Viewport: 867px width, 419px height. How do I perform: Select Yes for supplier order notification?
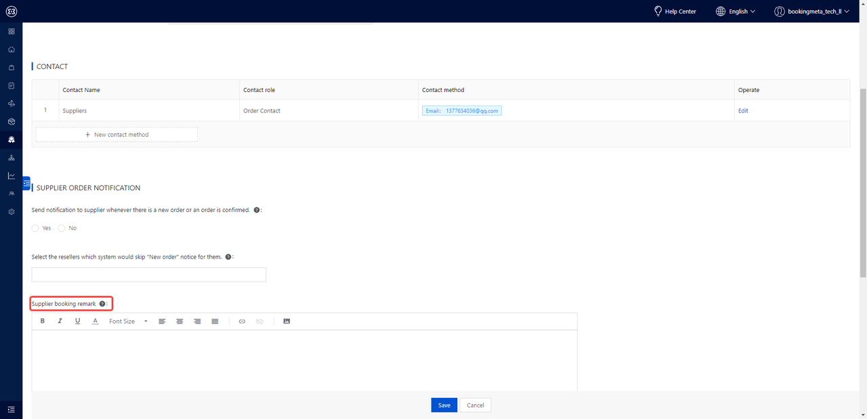click(35, 228)
